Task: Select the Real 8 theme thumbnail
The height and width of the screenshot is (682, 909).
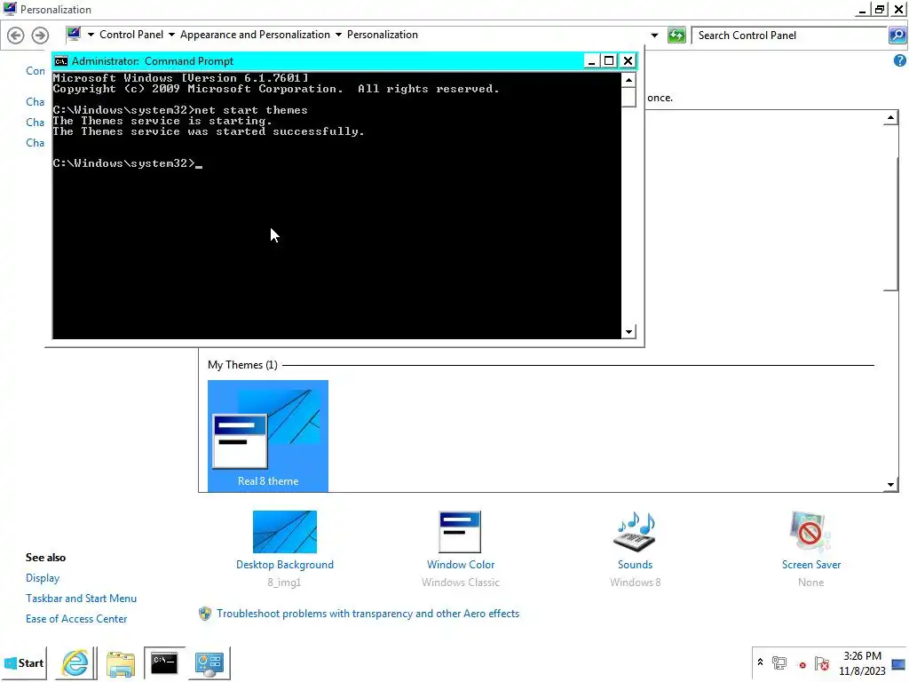Action: [x=268, y=436]
